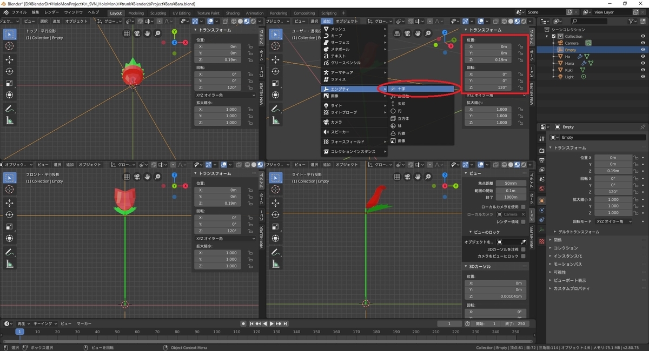649x351 pixels.
Task: Enable カメラをビューにロック checkbox
Action: click(523, 256)
